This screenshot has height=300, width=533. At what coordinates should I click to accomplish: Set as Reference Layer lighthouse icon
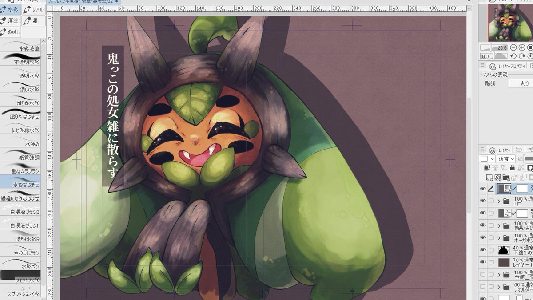496,168
